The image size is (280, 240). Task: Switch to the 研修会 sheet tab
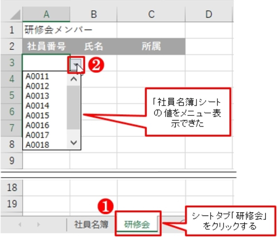137,224
